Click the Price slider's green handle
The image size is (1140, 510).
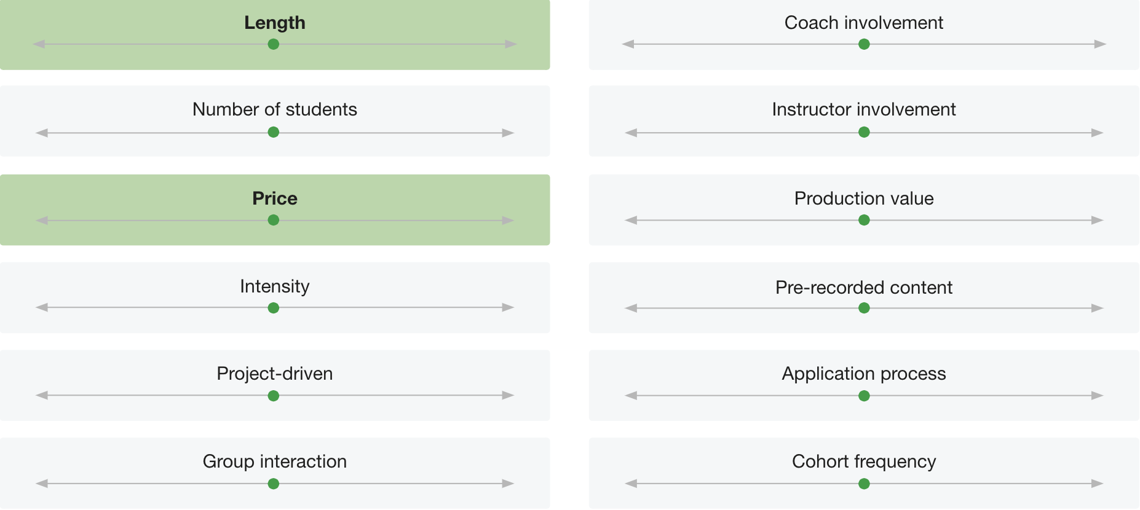click(274, 220)
